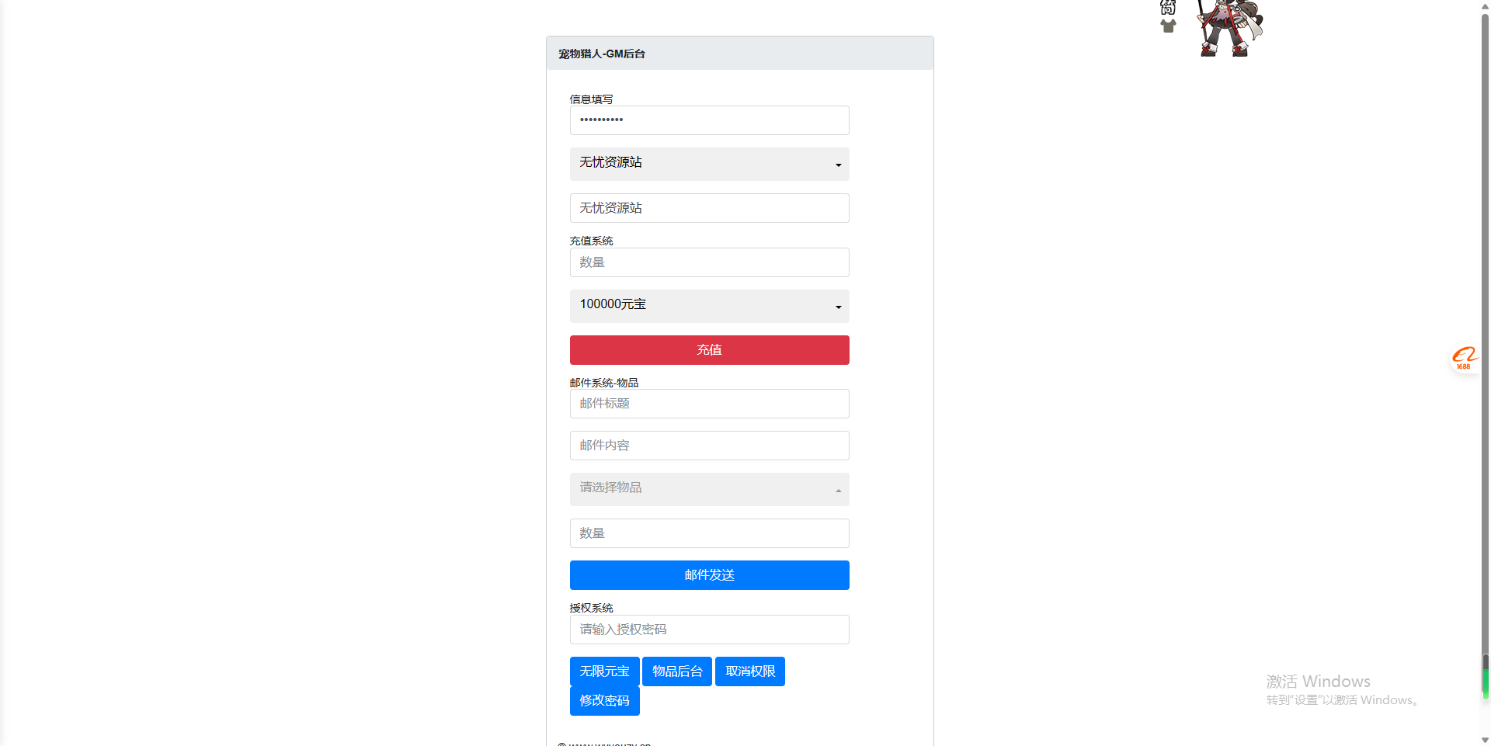Image resolution: width=1491 pixels, height=746 pixels.
Task: Click the red 充值 recharge button
Action: 709,350
